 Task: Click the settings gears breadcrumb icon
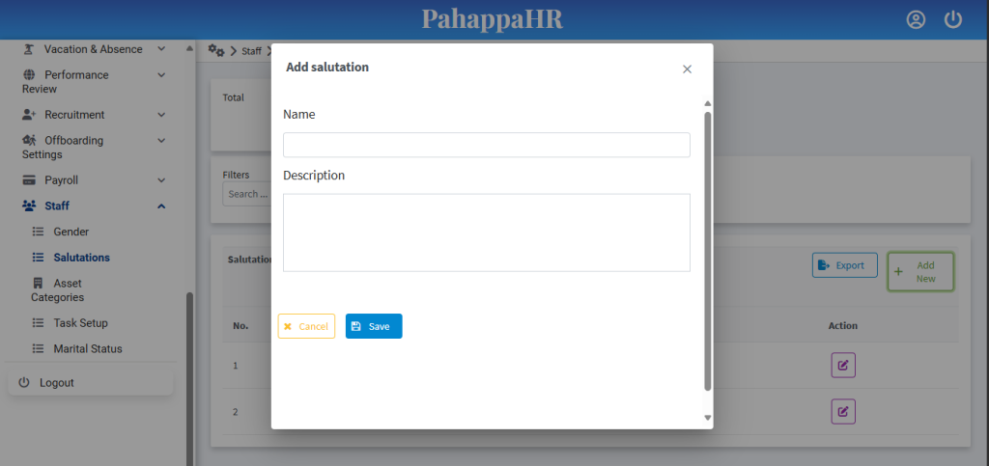pos(216,50)
